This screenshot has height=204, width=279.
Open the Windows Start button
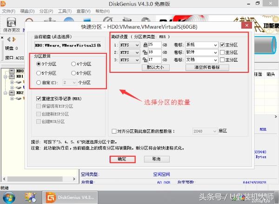coord(9,198)
